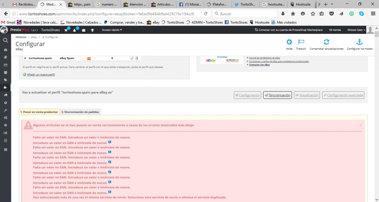
Task: Open the Firefox downloads arrow
Action: [x=283, y=14]
